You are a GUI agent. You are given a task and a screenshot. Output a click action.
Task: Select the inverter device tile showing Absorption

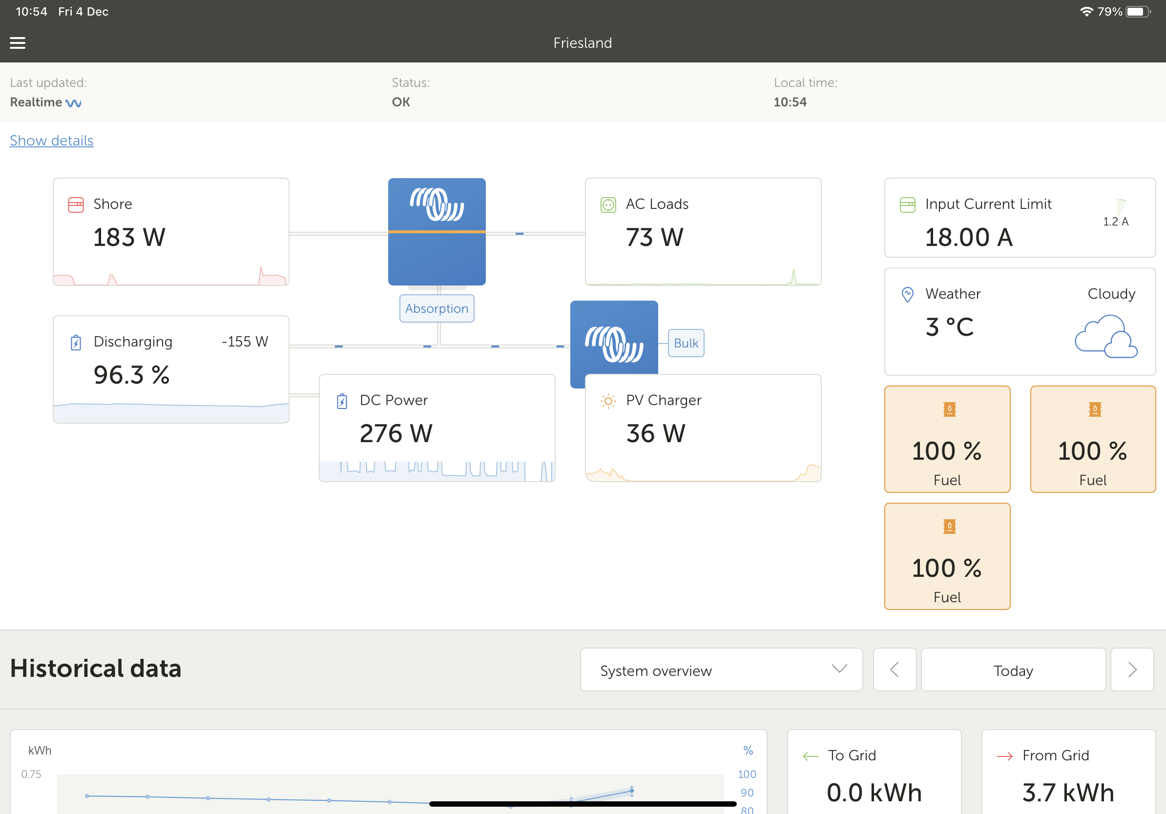[437, 231]
